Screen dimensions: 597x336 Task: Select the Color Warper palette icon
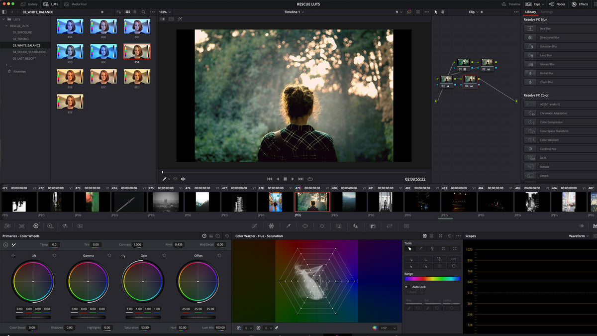click(x=271, y=225)
